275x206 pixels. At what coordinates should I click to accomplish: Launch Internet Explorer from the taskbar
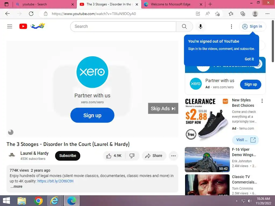(54, 201)
